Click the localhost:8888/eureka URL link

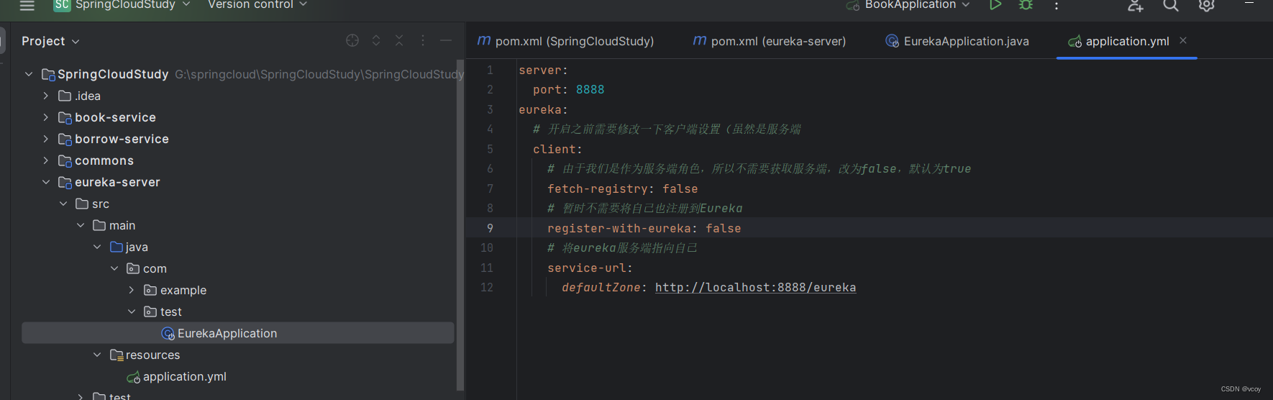pos(755,288)
